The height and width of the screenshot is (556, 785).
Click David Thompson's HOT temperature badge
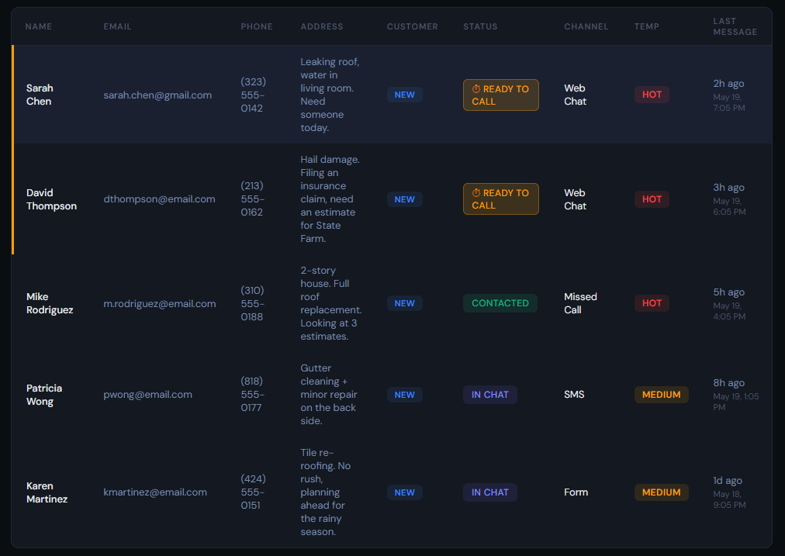coord(652,199)
